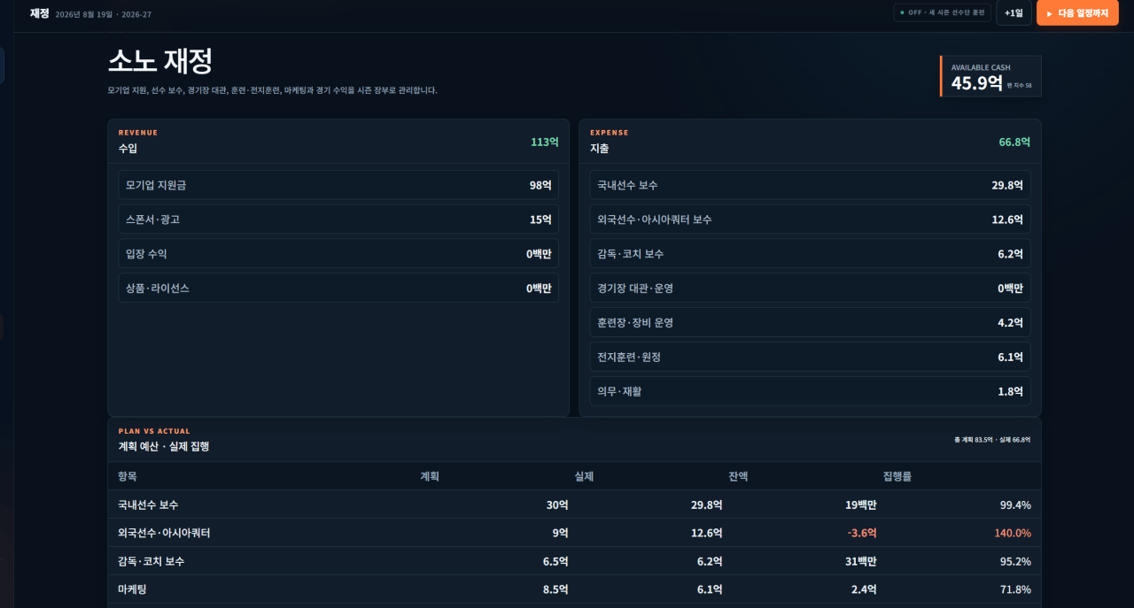1134x608 pixels.
Task: Click the planned amount 8.5억 in the table
Action: point(555,589)
